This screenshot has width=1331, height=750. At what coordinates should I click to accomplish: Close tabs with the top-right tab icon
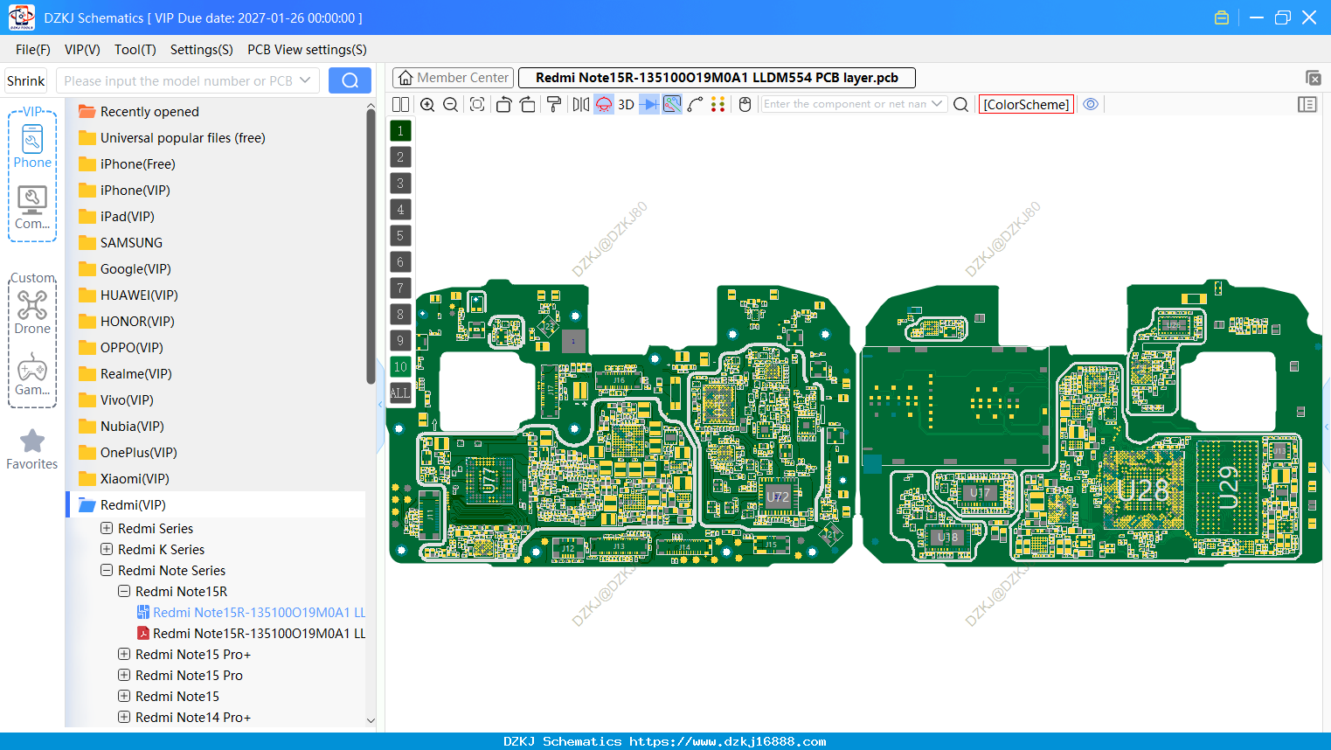tap(1313, 78)
